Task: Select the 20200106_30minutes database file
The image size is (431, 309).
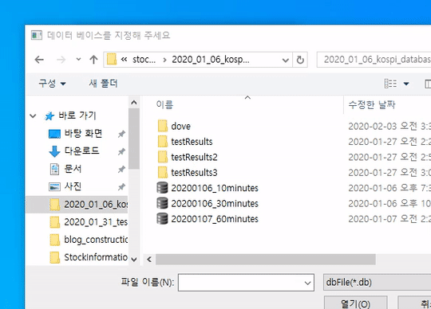Action: point(215,203)
